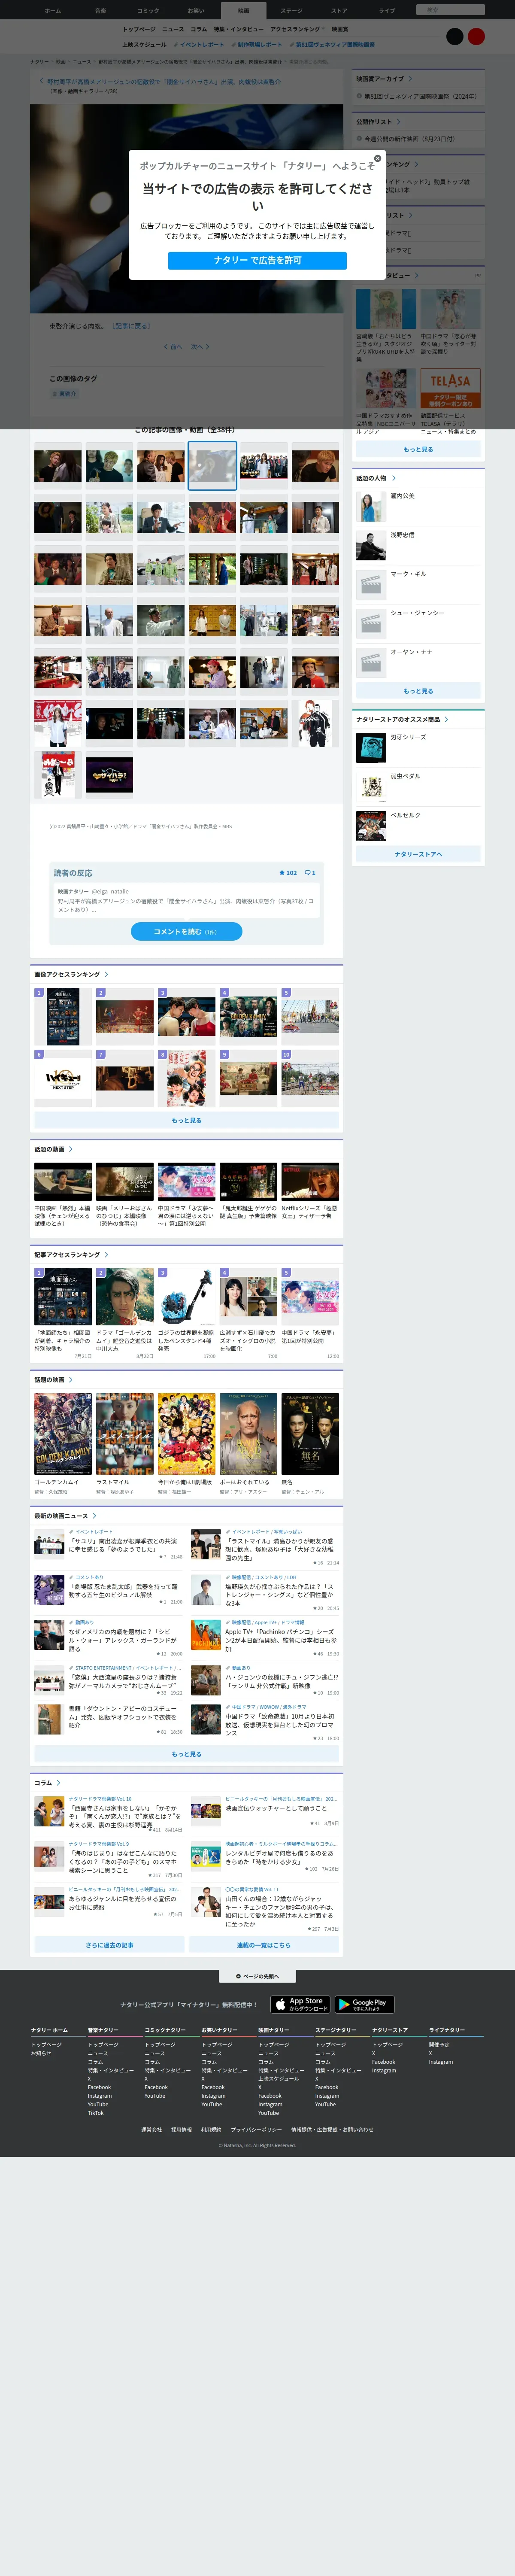
Task: Open the 刃牙シリーズ store item
Action: pos(418,748)
